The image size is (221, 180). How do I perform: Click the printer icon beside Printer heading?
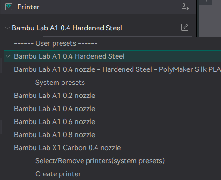tap(8, 7)
